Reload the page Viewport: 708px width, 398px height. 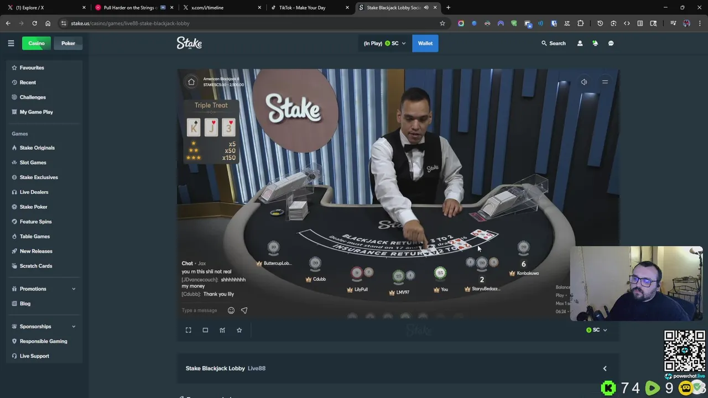pyautogui.click(x=34, y=23)
